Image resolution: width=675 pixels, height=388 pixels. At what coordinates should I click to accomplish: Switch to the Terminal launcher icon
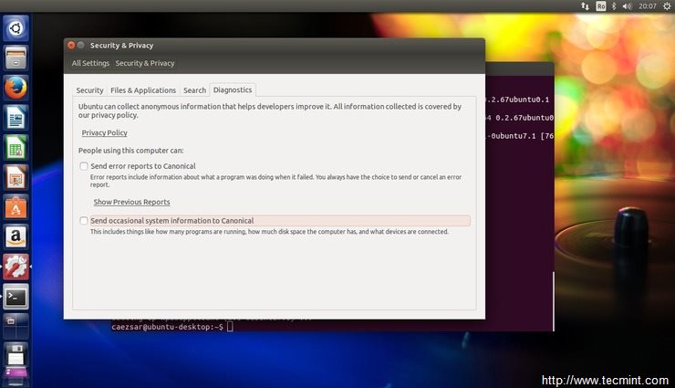[x=16, y=297]
